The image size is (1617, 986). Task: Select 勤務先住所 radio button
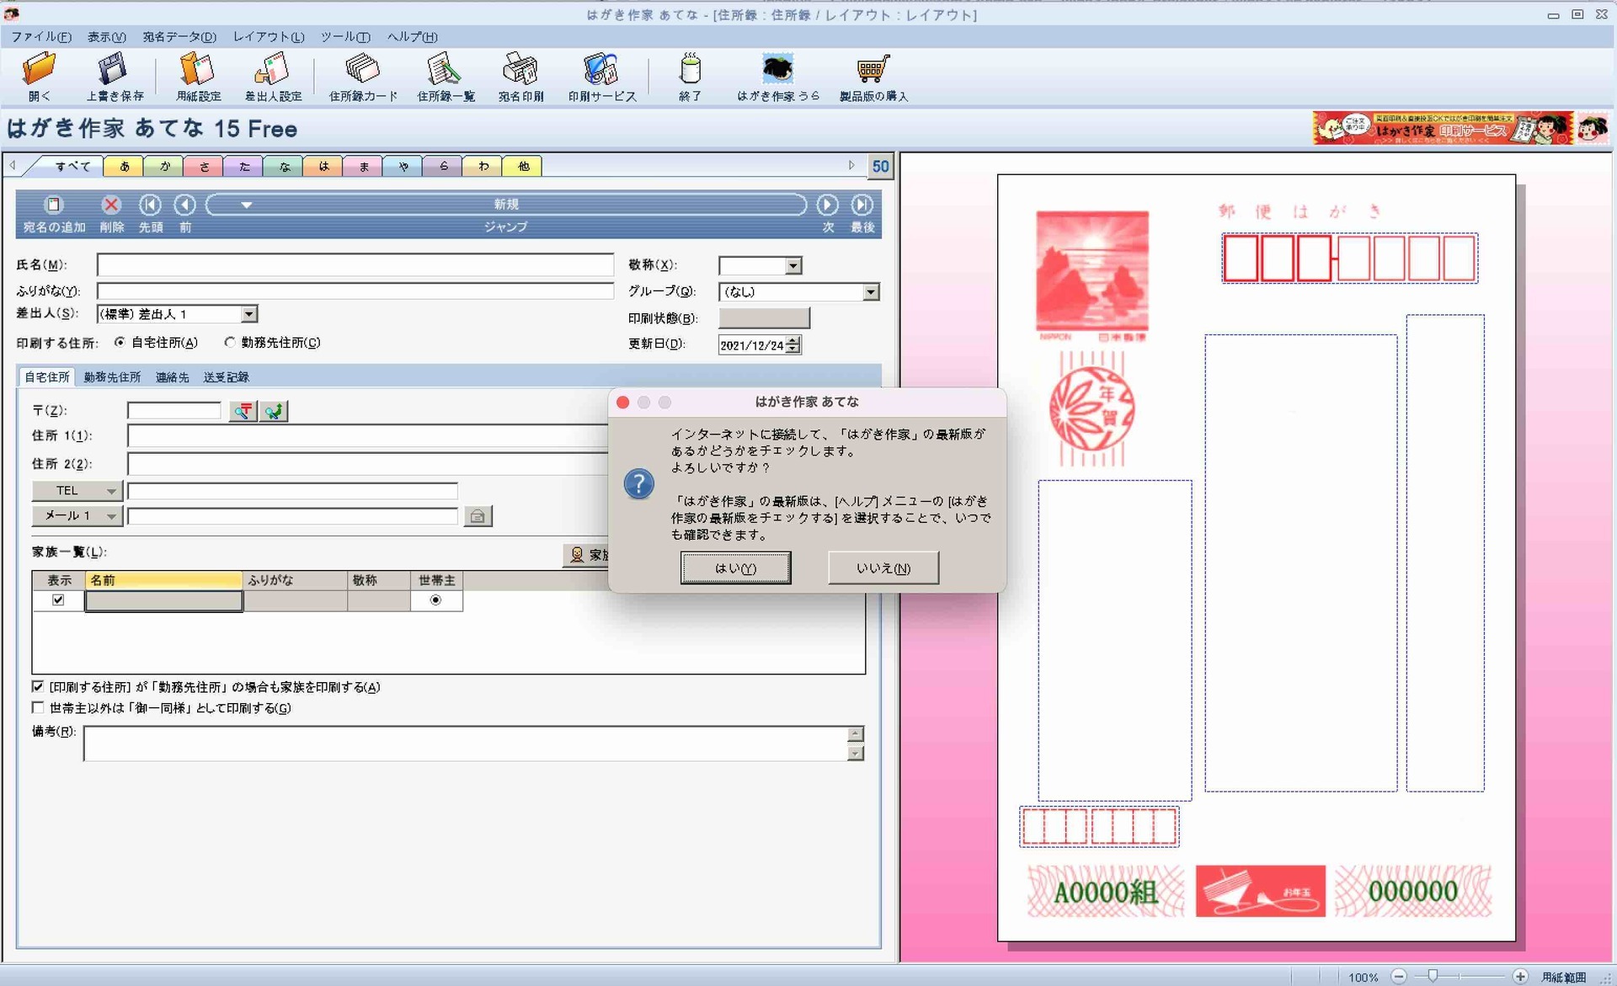[229, 343]
